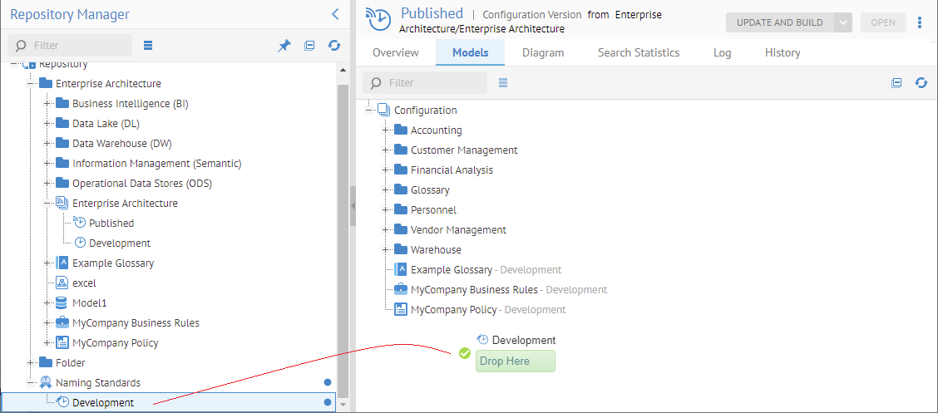Open the Update and Build dropdown arrow
Viewport: 938px width, 413px height.
click(x=843, y=22)
